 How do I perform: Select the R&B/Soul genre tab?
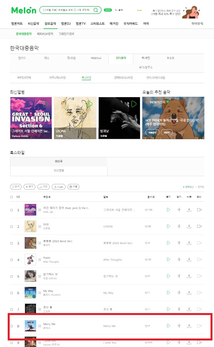[x=96, y=58]
